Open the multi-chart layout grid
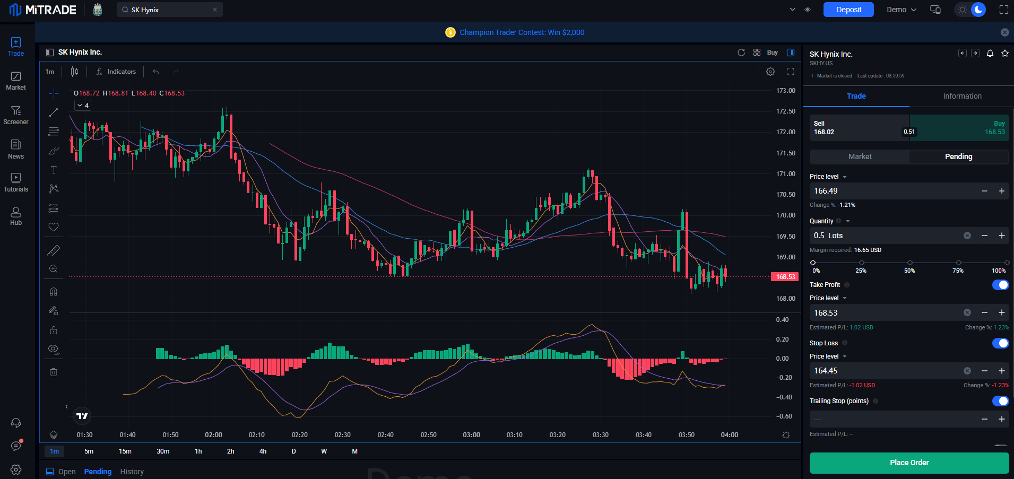 coord(757,53)
